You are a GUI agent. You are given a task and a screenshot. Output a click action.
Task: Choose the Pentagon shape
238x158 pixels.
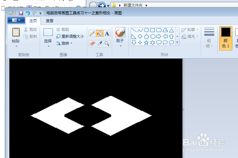[x=146, y=36]
